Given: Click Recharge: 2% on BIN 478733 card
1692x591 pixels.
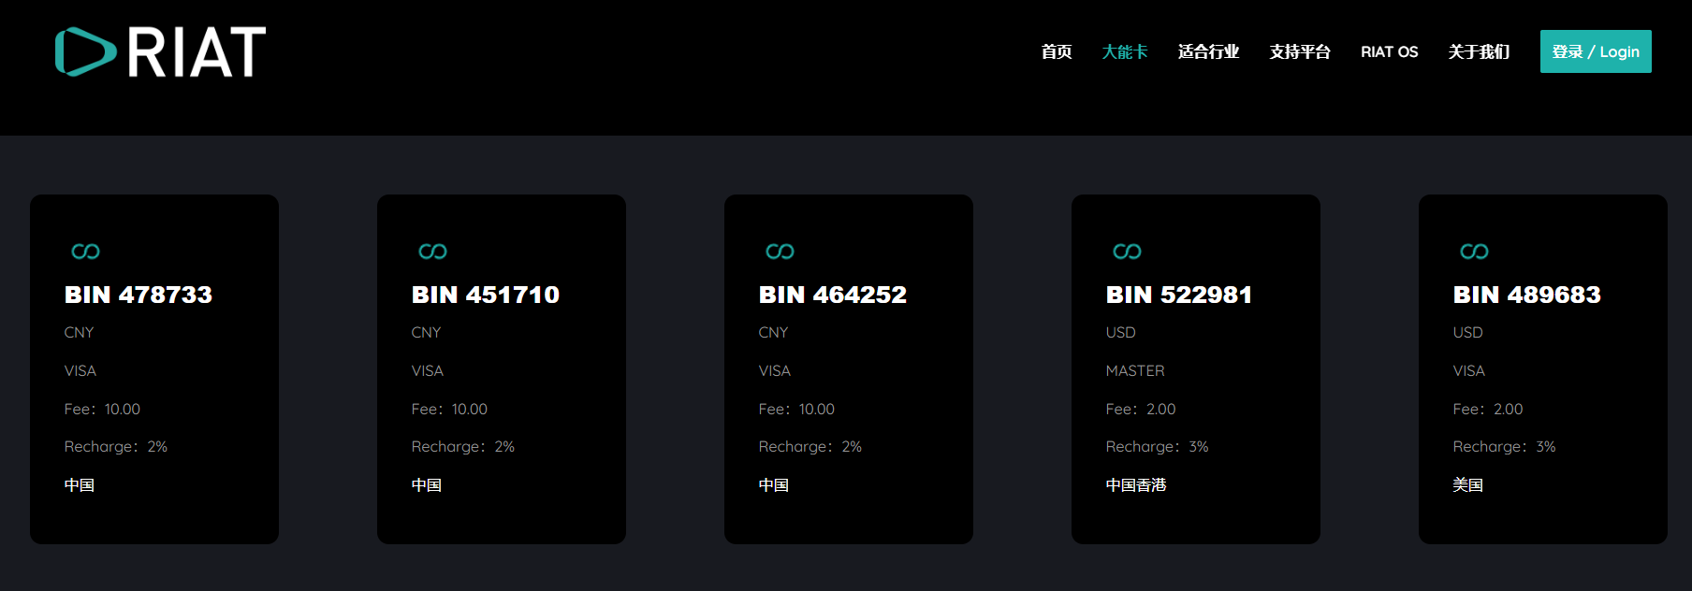Looking at the screenshot, I should pyautogui.click(x=116, y=447).
